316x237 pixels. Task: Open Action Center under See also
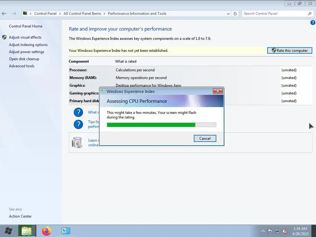pos(20,216)
